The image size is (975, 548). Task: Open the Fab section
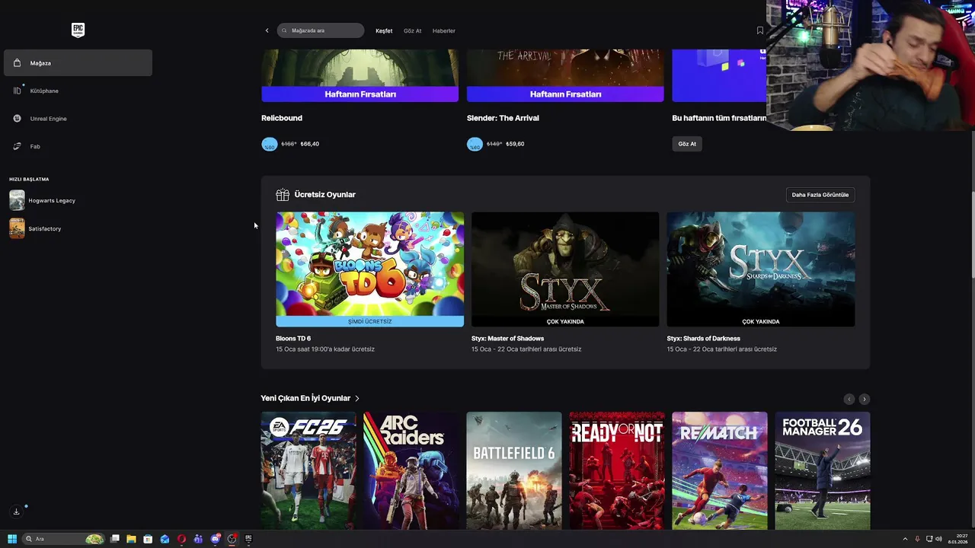[78, 146]
